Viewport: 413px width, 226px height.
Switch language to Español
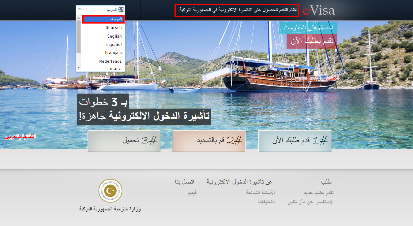tap(114, 44)
